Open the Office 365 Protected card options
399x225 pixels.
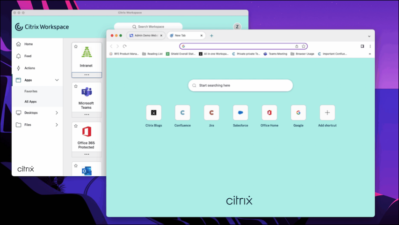(x=87, y=154)
